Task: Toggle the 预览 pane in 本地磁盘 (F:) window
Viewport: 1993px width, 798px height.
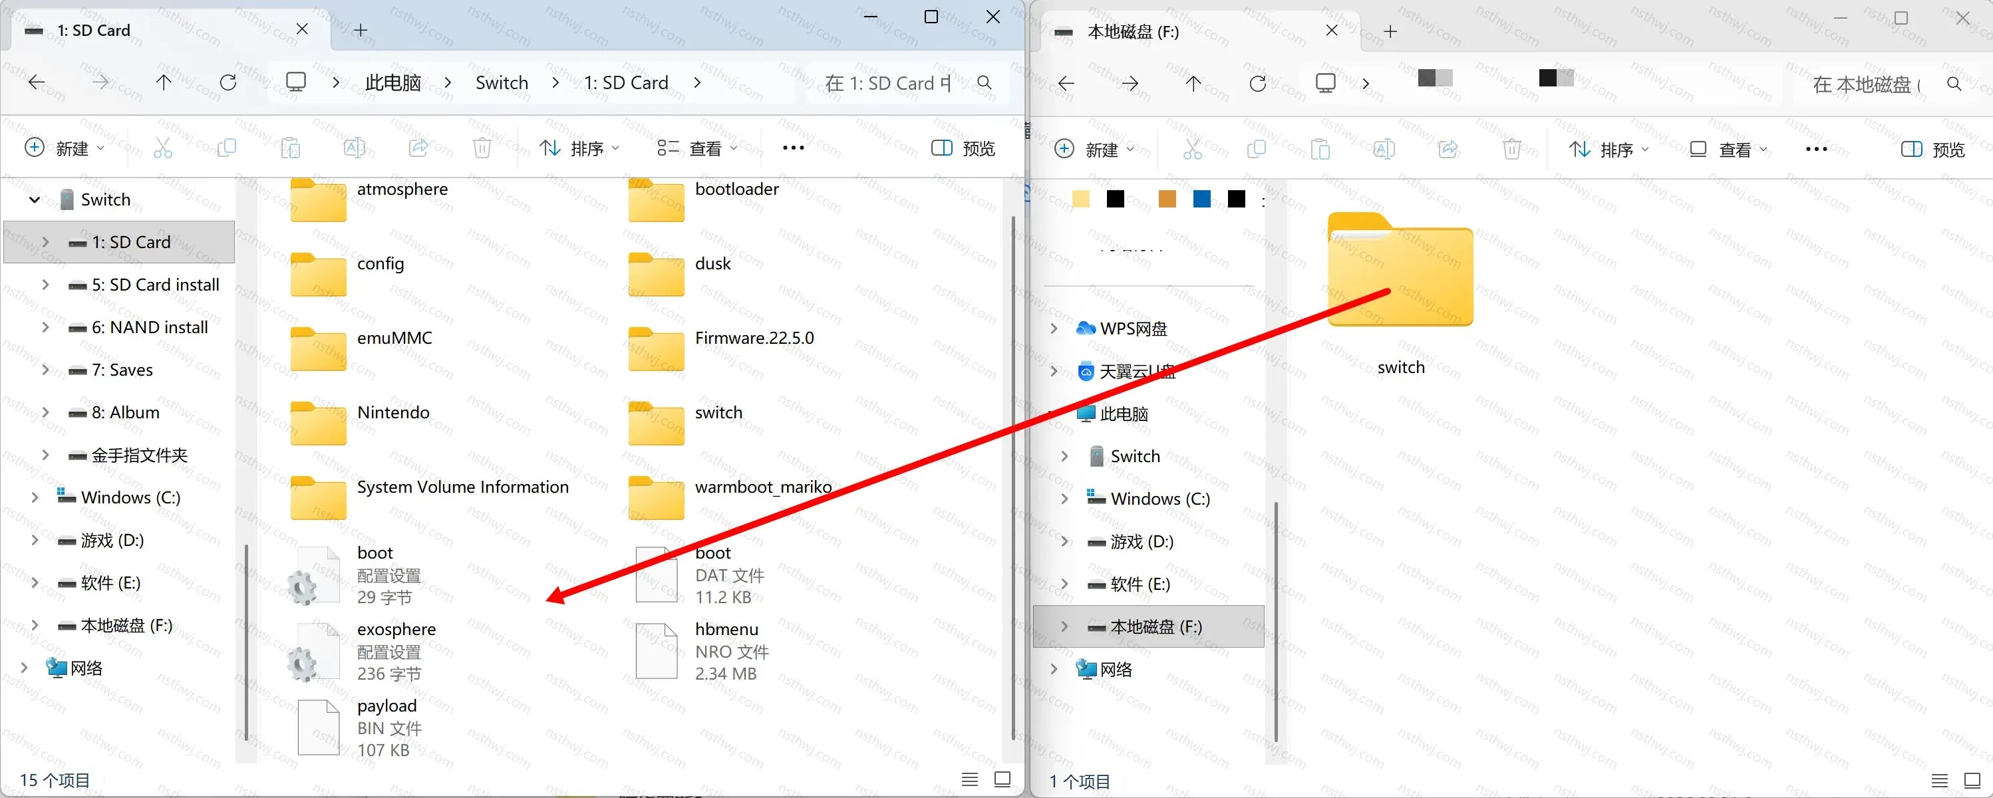Action: pyautogui.click(x=1932, y=149)
